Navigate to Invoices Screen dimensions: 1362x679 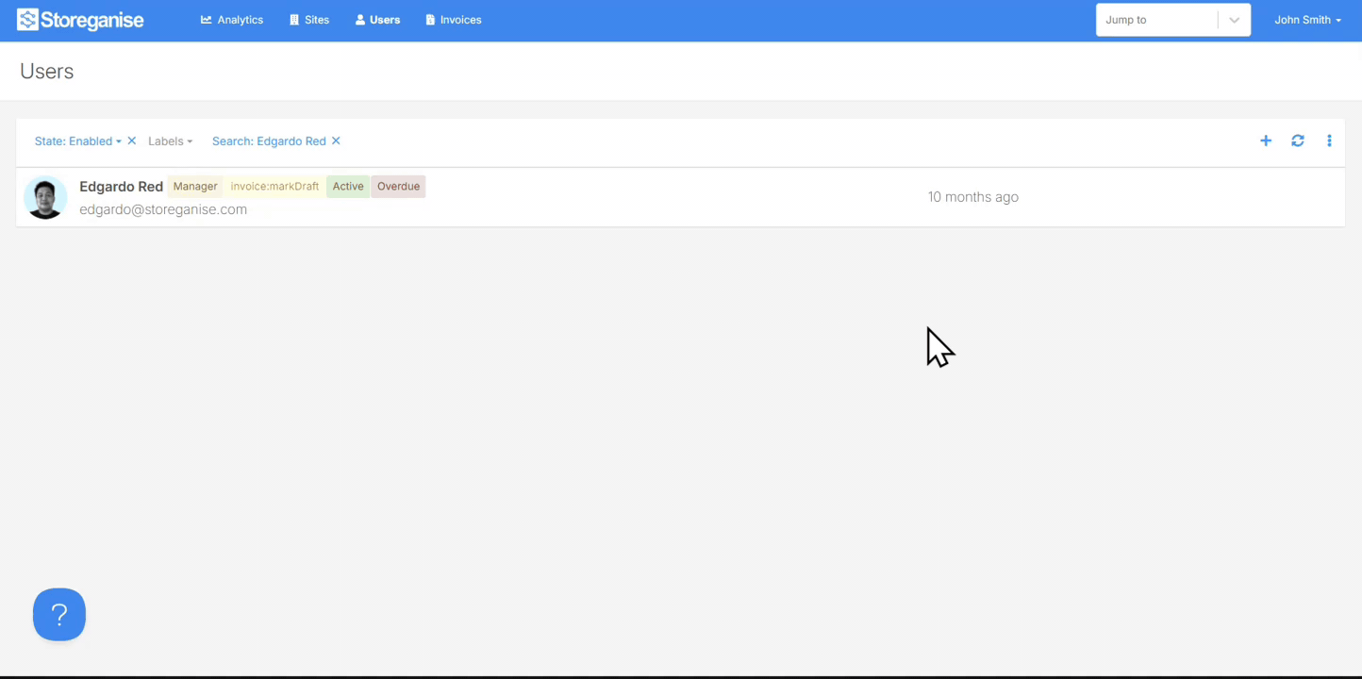454,20
